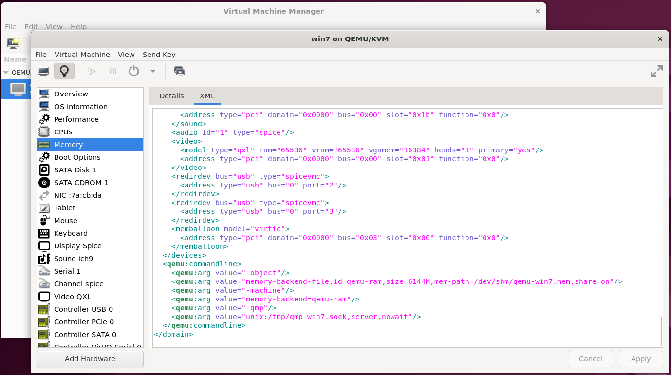Open the Virtual Machine menu

click(82, 55)
